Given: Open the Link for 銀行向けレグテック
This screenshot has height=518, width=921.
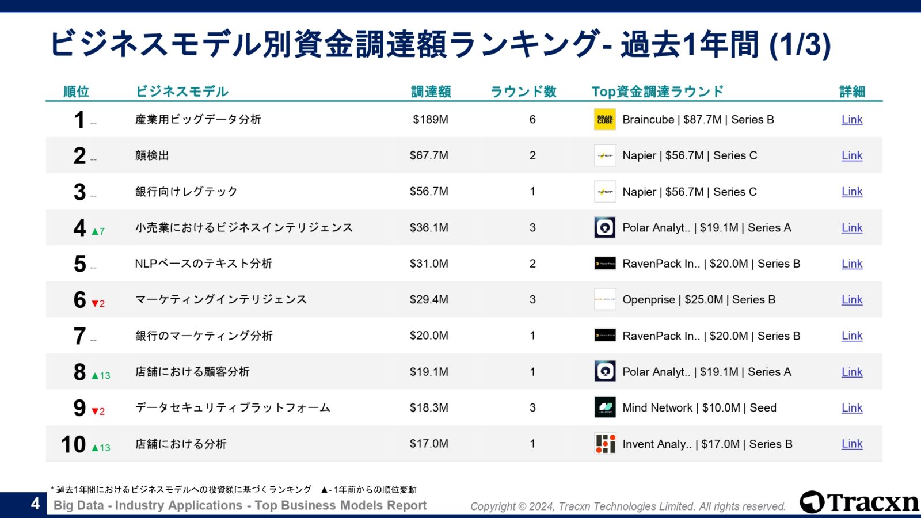Looking at the screenshot, I should tap(852, 192).
